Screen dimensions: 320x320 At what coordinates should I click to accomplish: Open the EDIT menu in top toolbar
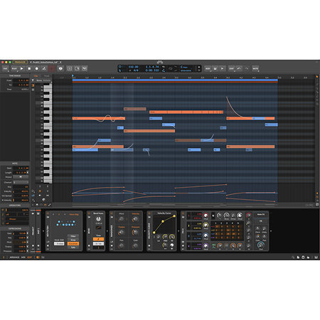click(232, 68)
